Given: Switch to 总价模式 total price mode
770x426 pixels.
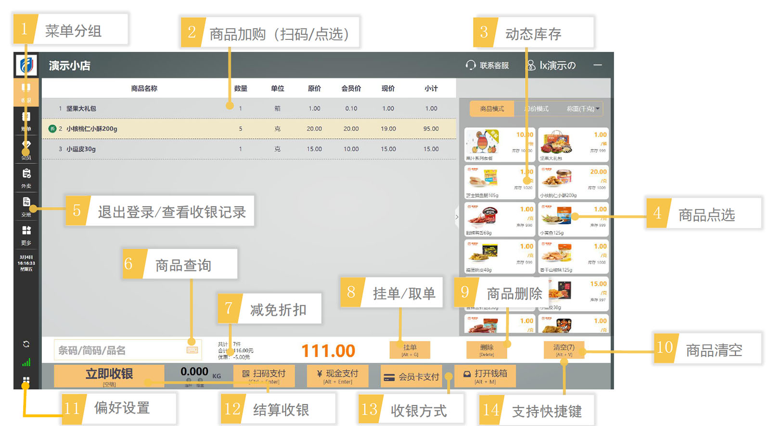Looking at the screenshot, I should click(x=537, y=109).
